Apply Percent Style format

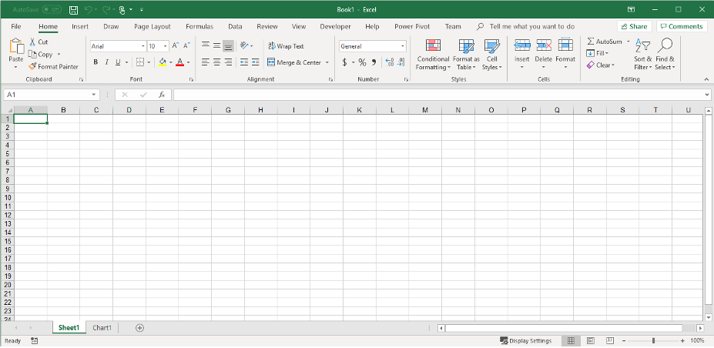pos(362,62)
